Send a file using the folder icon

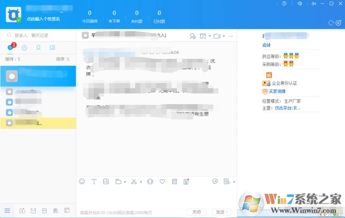(119, 181)
